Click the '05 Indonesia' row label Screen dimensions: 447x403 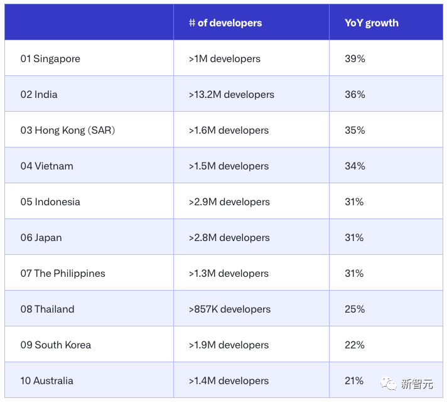click(50, 201)
